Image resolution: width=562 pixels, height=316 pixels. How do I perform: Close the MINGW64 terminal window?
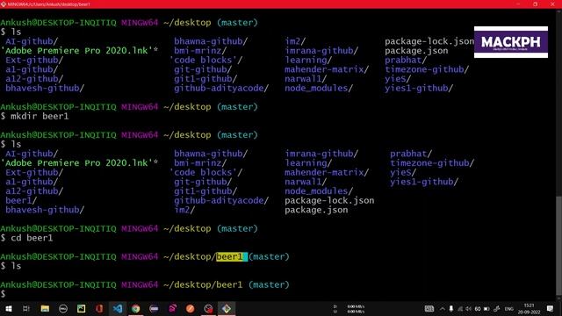[x=552, y=4]
